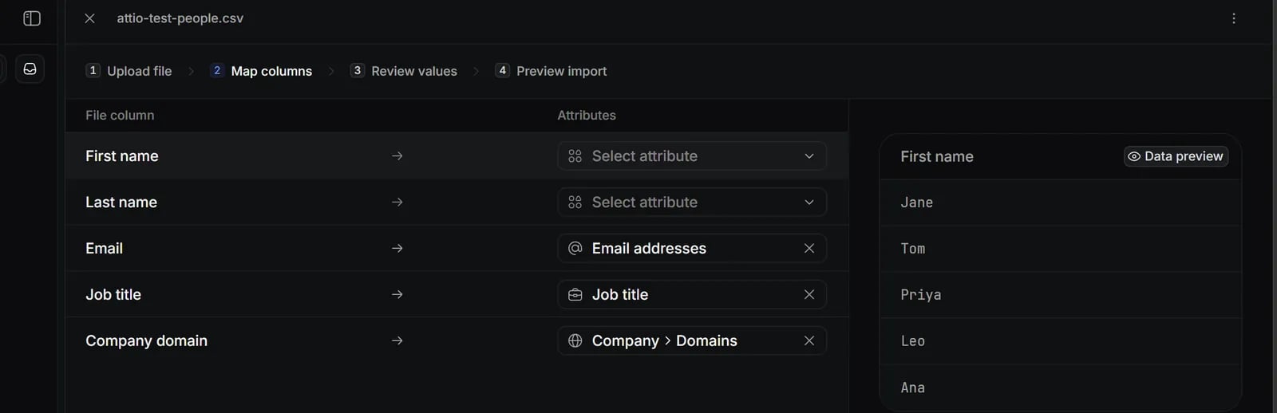Click chevron arrow in First name dropdown
This screenshot has height=413, width=1277.
click(809, 156)
